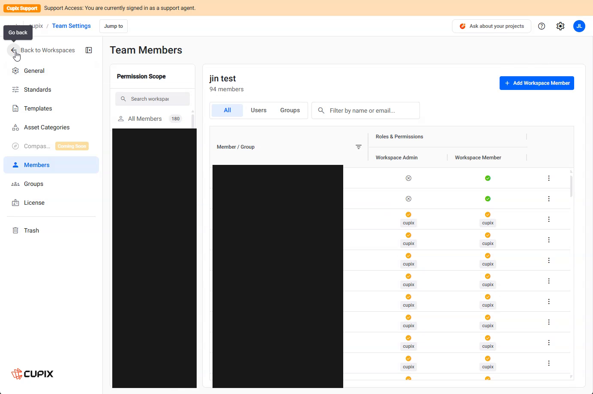Image resolution: width=593 pixels, height=394 pixels.
Task: Click the Groups people icon
Action: pos(15,184)
